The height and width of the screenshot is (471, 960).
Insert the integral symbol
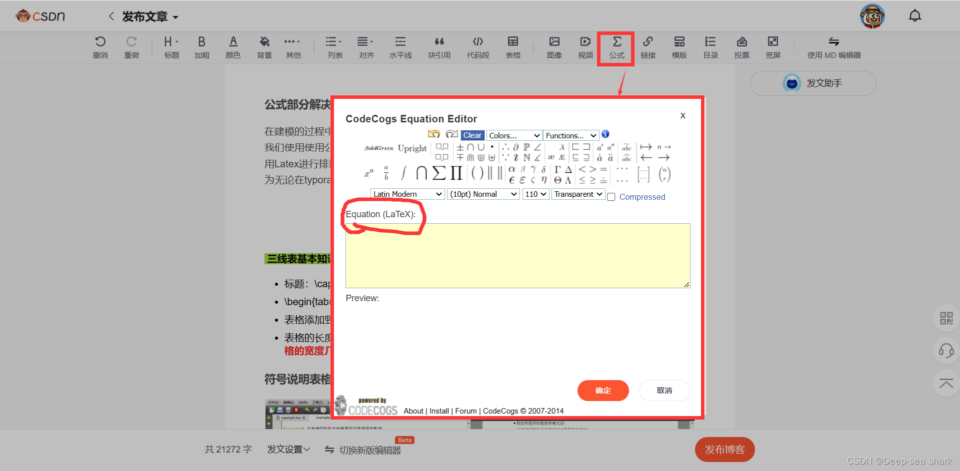(403, 173)
